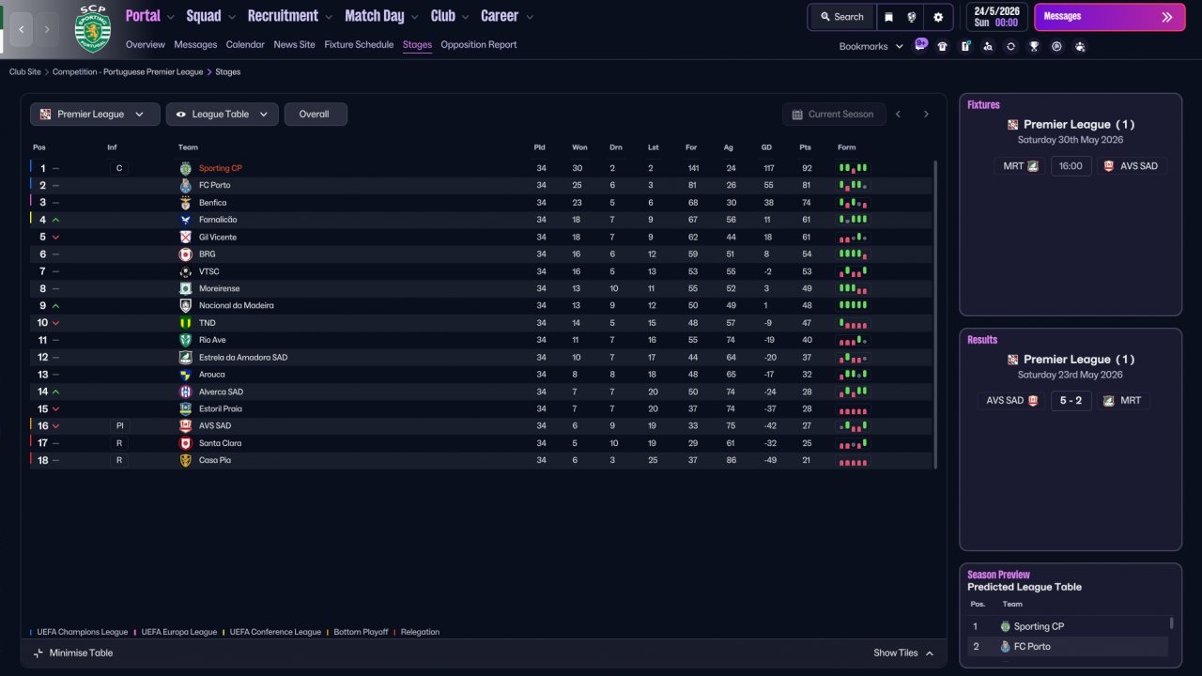Image resolution: width=1202 pixels, height=676 pixels.
Task: Click Sporting CP team name in table
Action: [220, 169]
